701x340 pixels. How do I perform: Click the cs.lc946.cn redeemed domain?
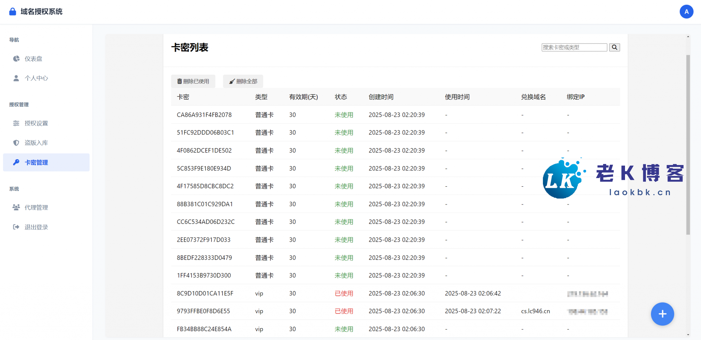pyautogui.click(x=535, y=311)
